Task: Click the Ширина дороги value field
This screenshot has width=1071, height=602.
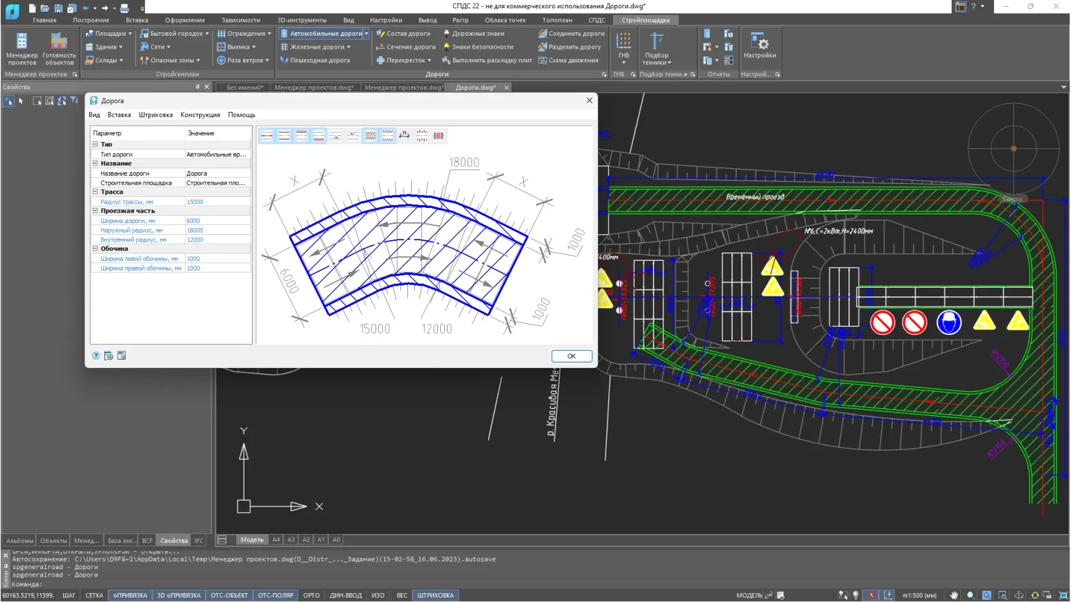Action: (x=217, y=221)
